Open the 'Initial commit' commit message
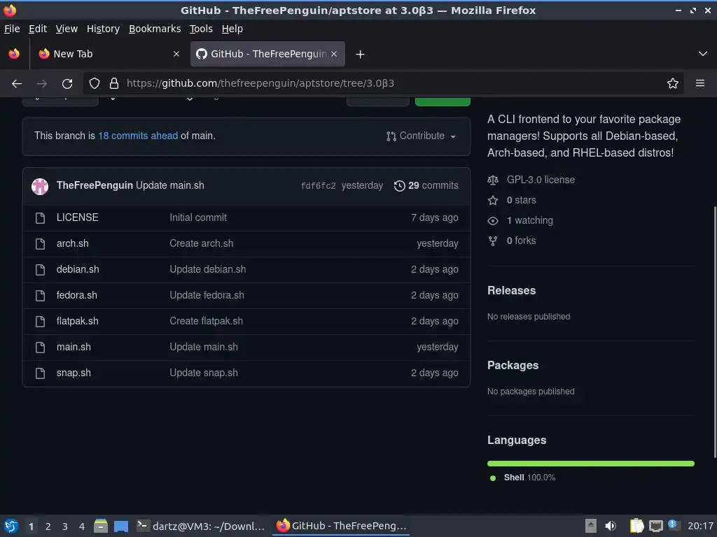The width and height of the screenshot is (717, 537). point(198,217)
